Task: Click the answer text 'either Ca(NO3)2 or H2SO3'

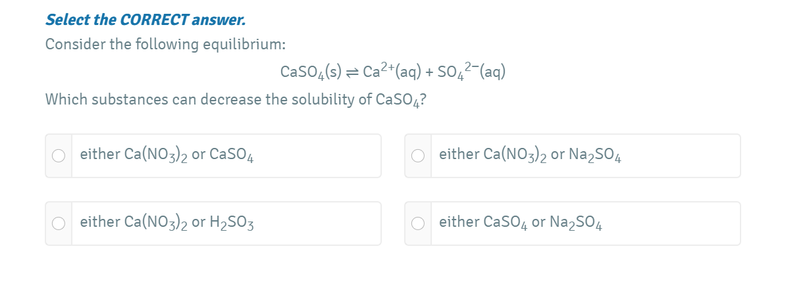Action: (167, 223)
